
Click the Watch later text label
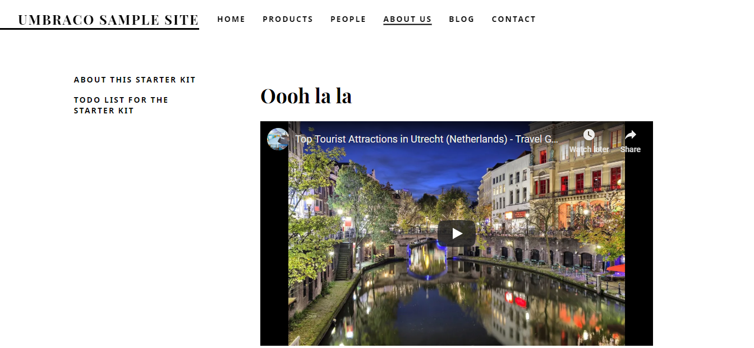[x=589, y=149]
